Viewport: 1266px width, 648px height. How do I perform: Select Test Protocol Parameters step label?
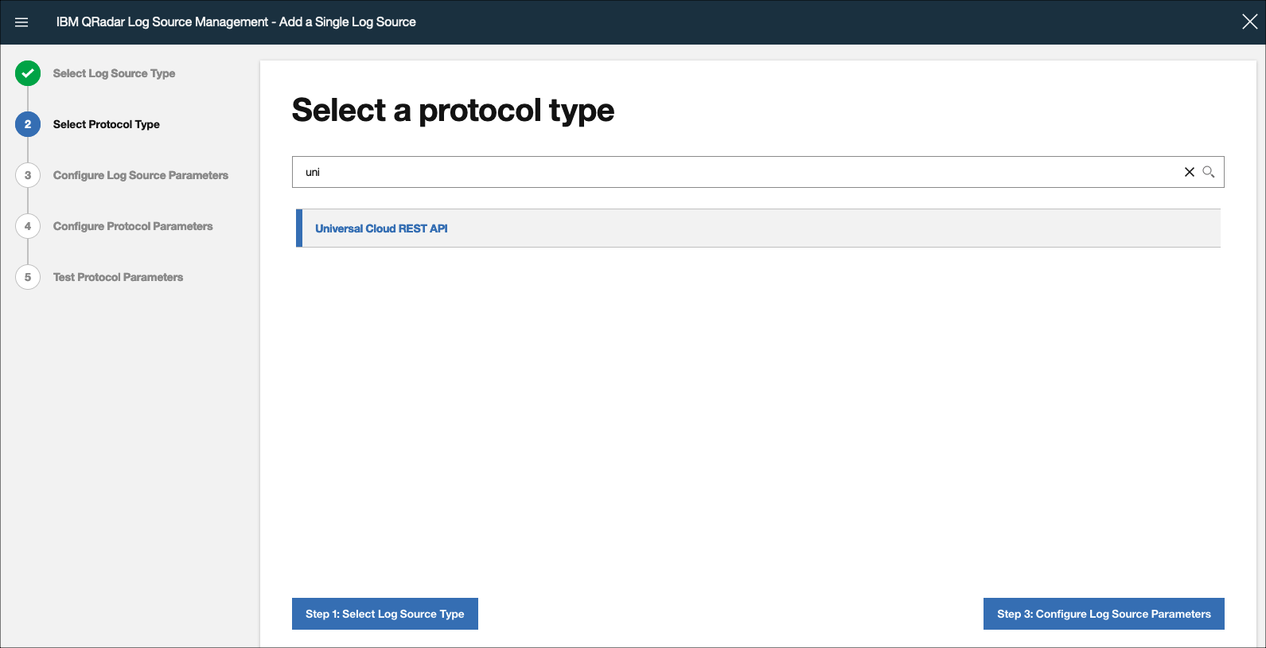(118, 277)
